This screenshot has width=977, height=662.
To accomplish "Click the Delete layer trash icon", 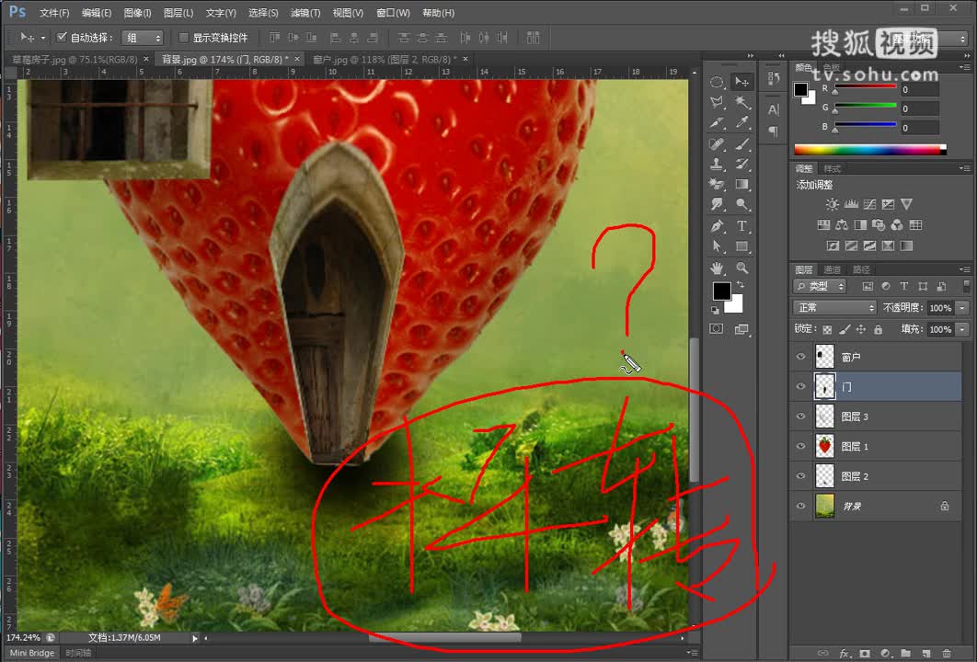I will coord(947,653).
